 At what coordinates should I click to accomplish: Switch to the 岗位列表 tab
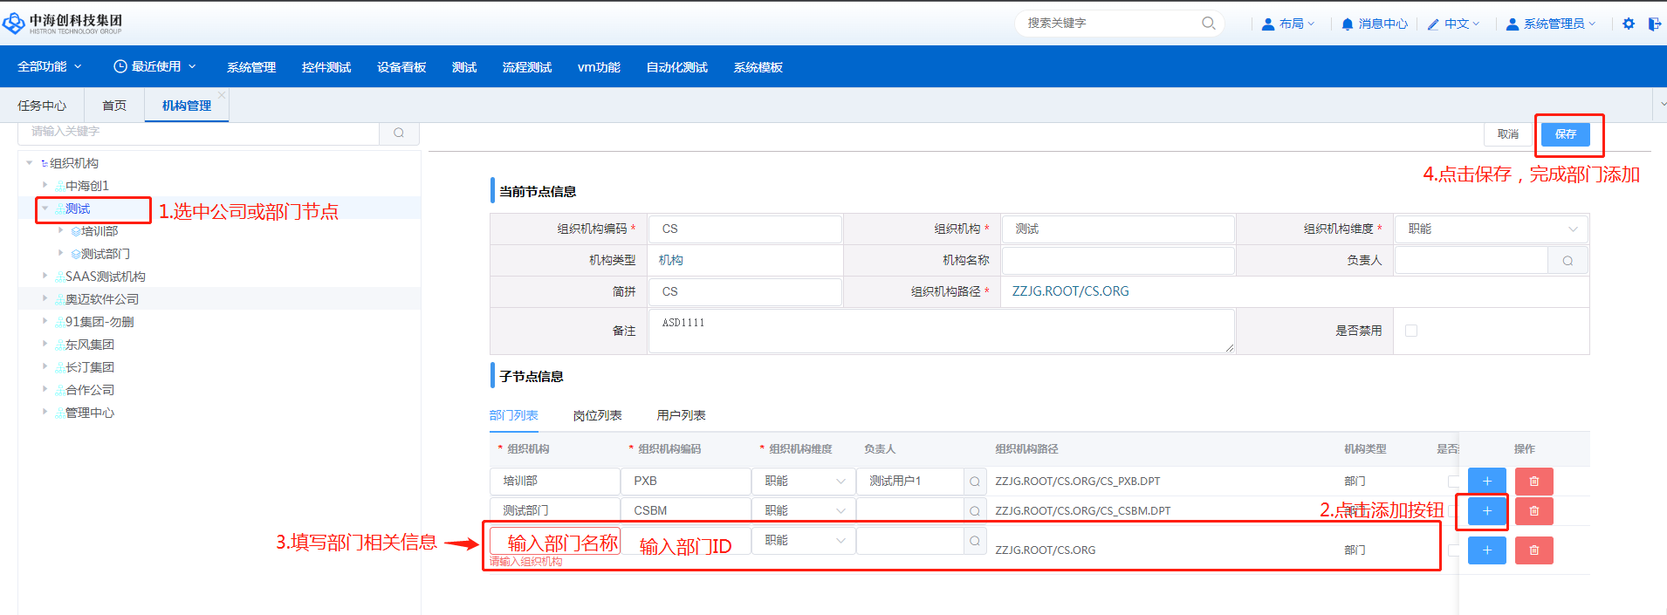click(597, 415)
